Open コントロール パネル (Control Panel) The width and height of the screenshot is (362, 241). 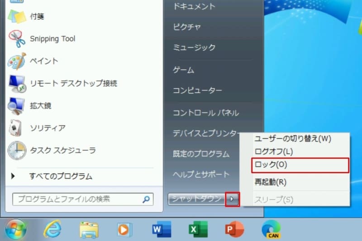(206, 113)
